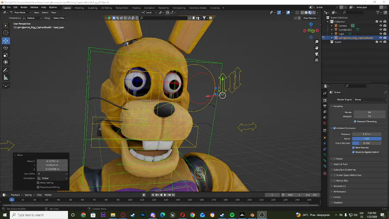389x219 pixels.
Task: Expand the Depth of Field panel
Action: click(341, 164)
